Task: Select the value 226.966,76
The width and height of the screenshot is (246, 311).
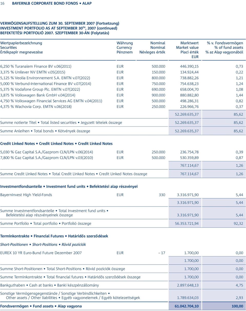Action: click(189, 106)
